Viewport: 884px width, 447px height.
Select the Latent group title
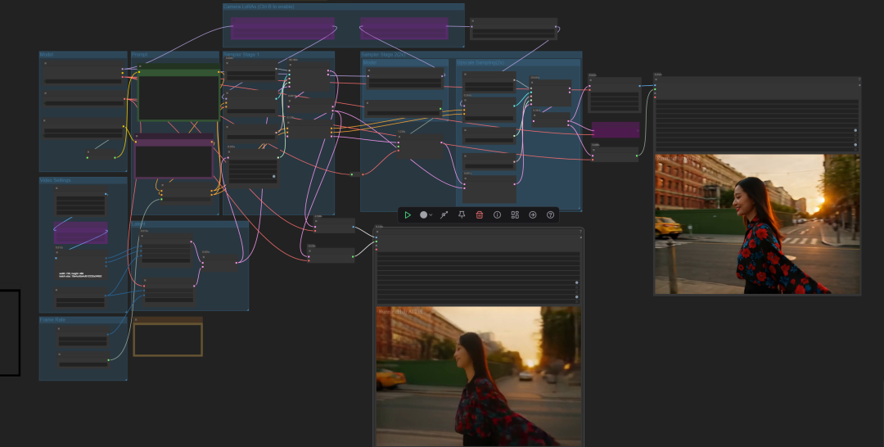point(138,223)
